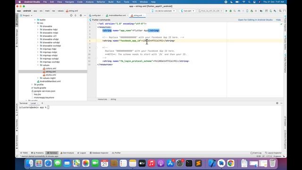Screen dimensions: 302x170
Task: Open Music app from the dock
Action: [x=151, y=163]
